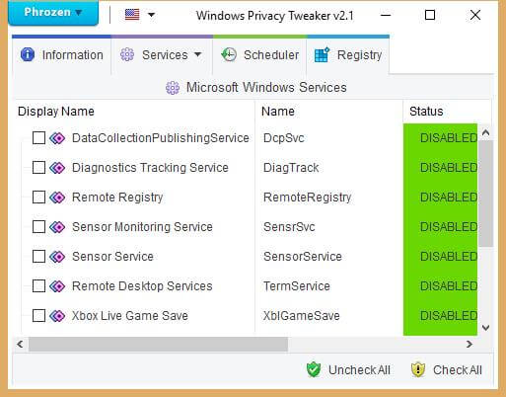Image resolution: width=506 pixels, height=397 pixels.
Task: Select the XblGameSave name cell
Action: point(302,316)
